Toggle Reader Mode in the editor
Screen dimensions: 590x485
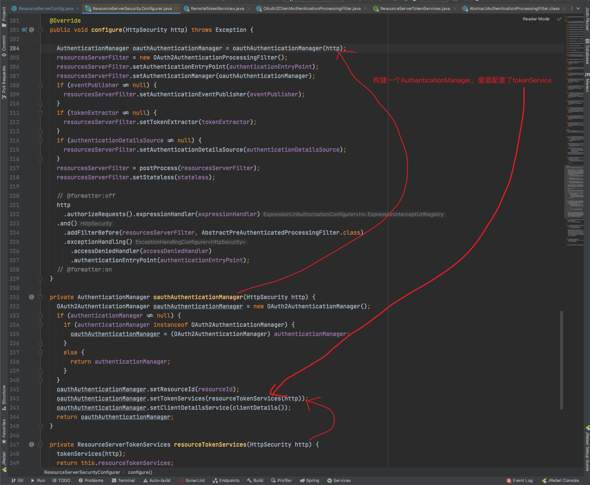click(x=536, y=19)
